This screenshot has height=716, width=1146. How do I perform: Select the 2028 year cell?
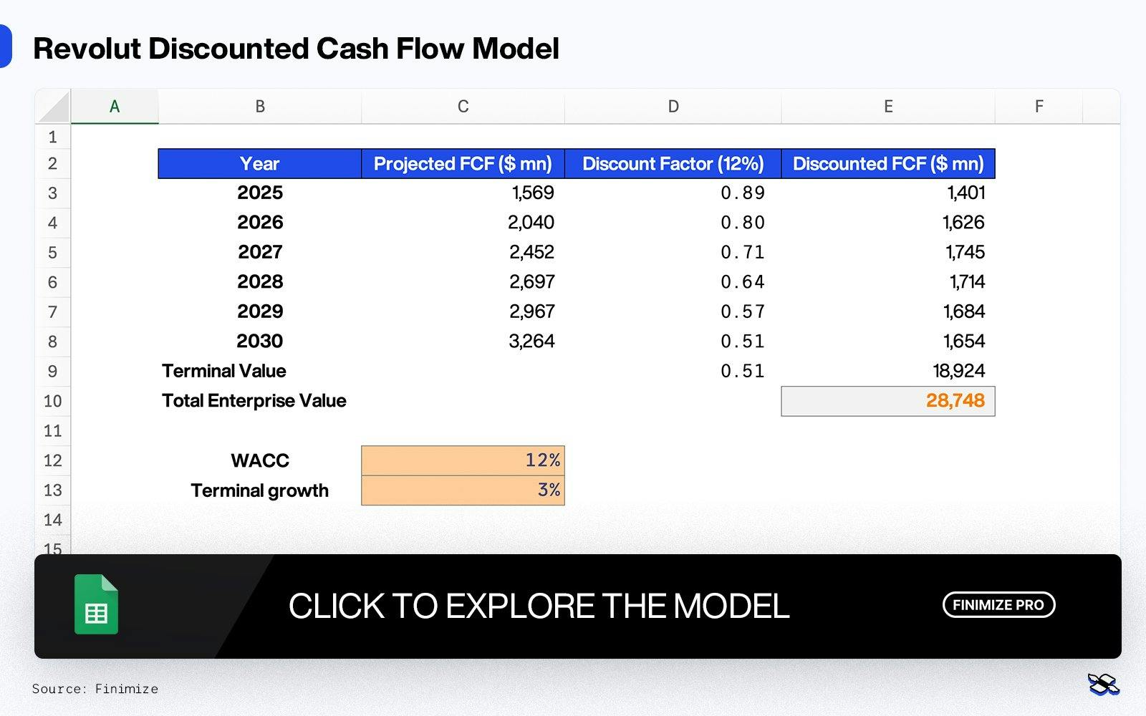(260, 282)
